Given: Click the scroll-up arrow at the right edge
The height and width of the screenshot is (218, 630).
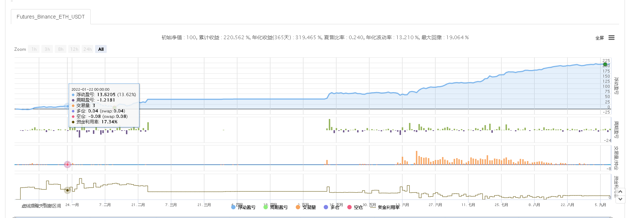Looking at the screenshot, I should coord(621,192).
